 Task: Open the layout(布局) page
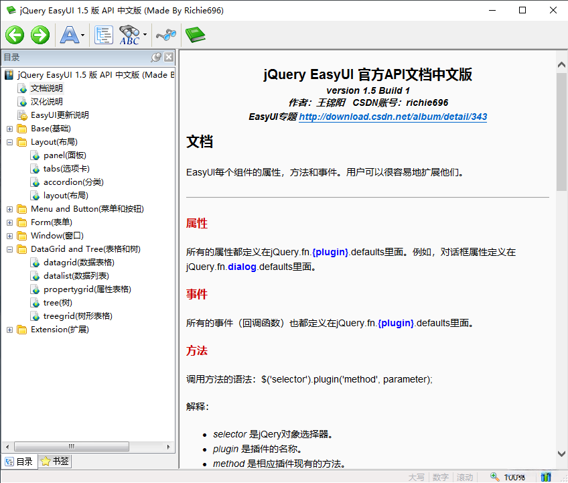point(66,196)
